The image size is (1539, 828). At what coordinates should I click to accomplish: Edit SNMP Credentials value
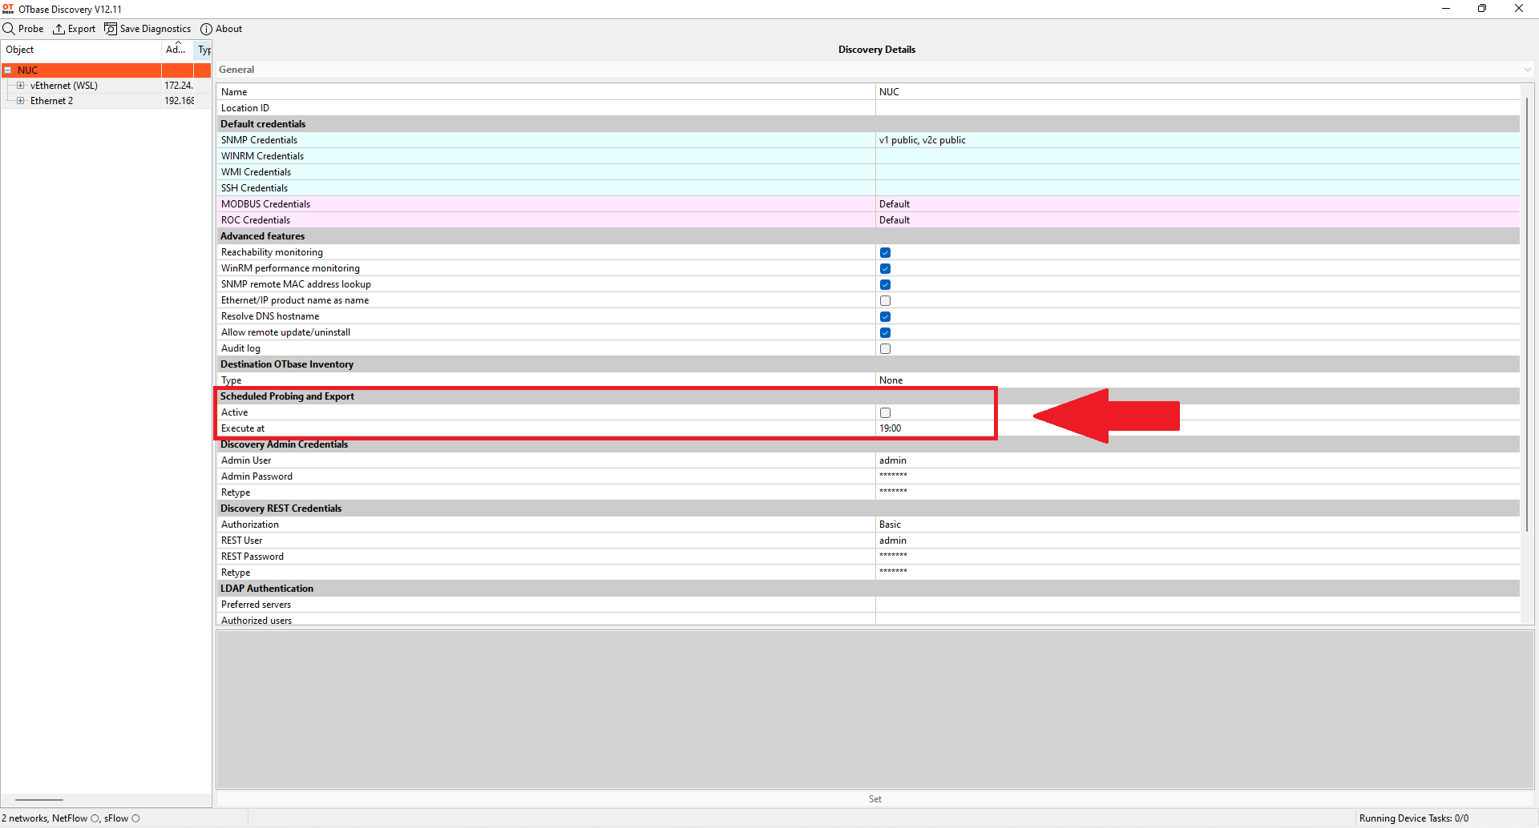(1198, 140)
